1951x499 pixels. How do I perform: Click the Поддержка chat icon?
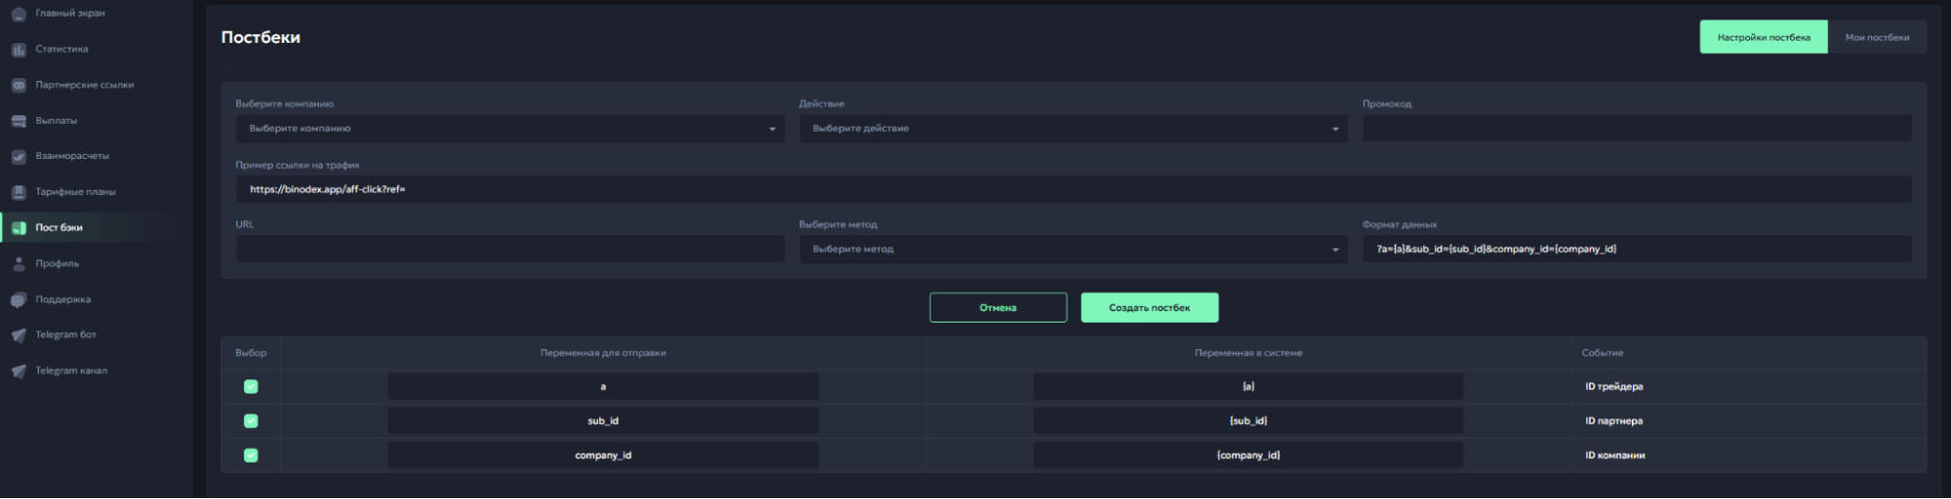[19, 300]
